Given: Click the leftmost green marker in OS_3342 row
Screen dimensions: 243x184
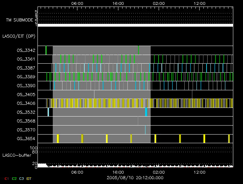Looking at the screenshot, I should click(x=46, y=50).
